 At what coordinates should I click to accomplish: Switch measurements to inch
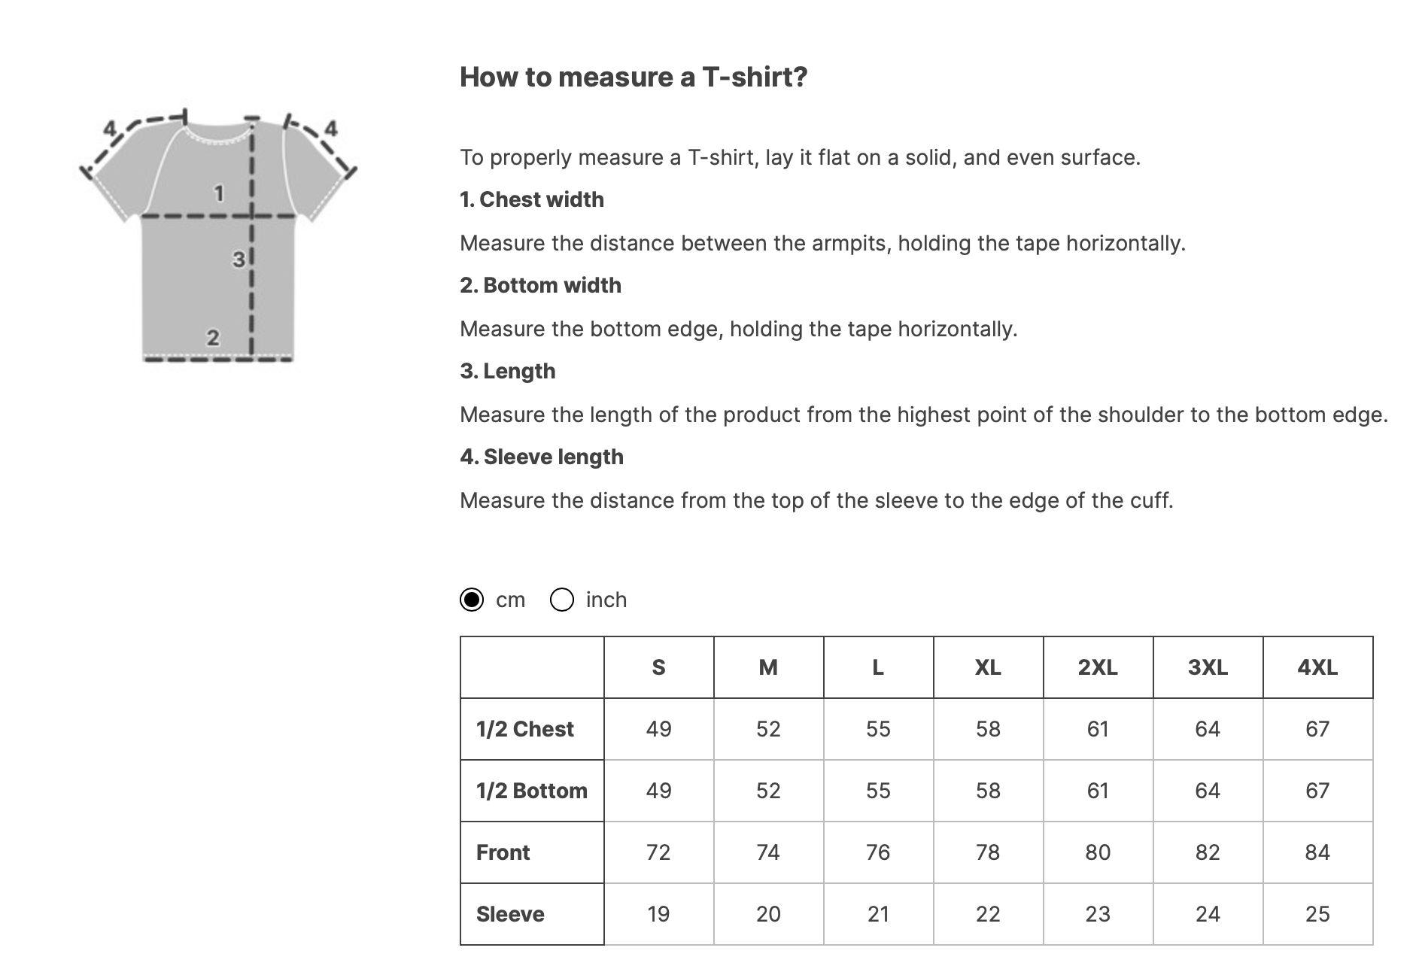(562, 600)
